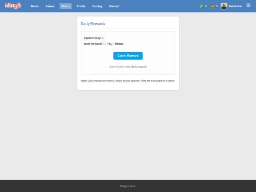256x192 pixels.
Task: Click 'Click to claim your daily reward!' text
Action: 128,67
